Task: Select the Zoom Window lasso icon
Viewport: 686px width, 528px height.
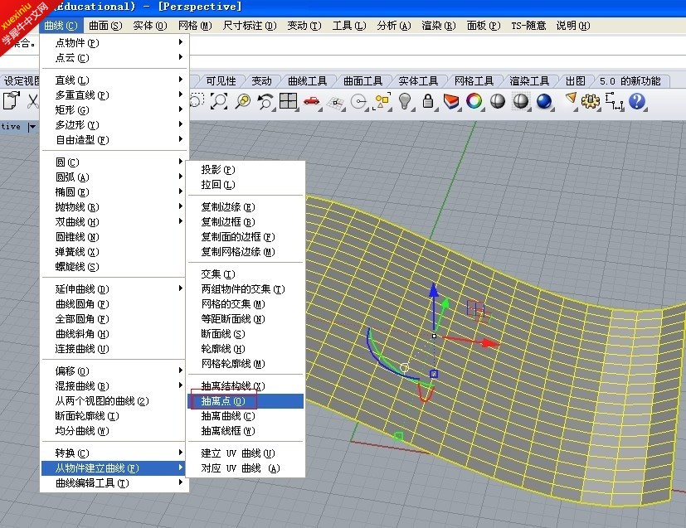Action: pyautogui.click(x=197, y=101)
